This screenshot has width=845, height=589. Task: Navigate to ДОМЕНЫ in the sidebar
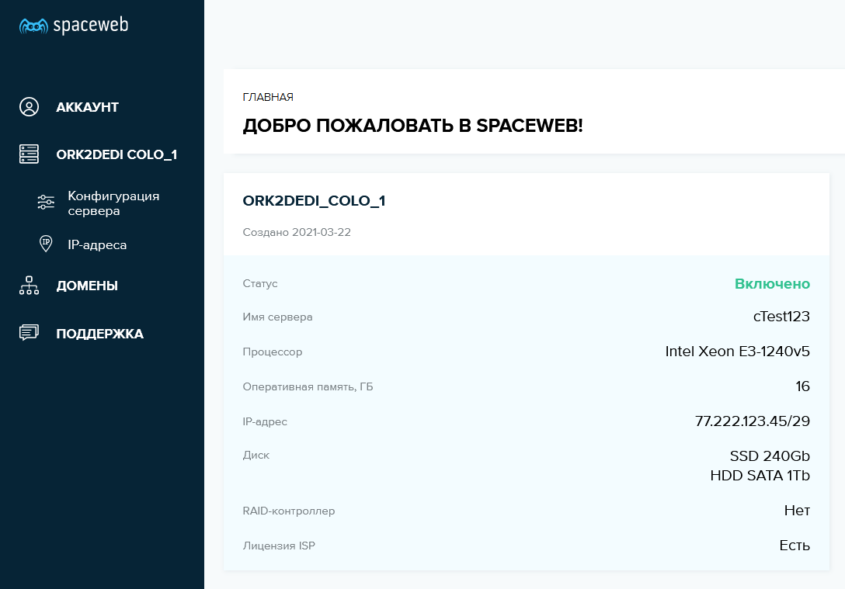tap(87, 286)
